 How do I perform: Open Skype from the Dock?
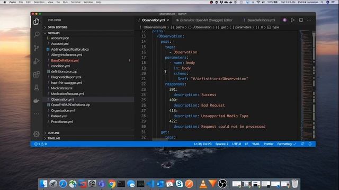(x=179, y=184)
